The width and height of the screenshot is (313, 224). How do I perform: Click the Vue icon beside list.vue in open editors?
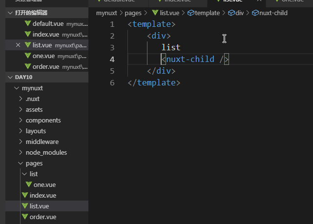click(28, 45)
